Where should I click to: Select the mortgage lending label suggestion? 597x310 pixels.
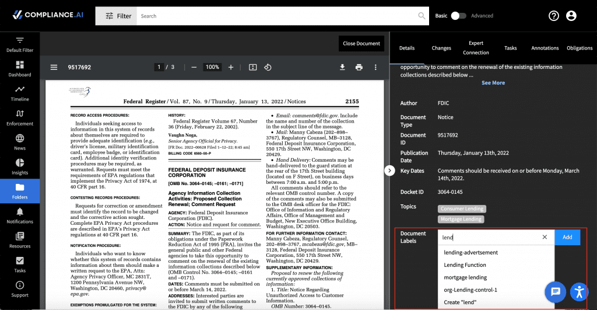pos(496,277)
